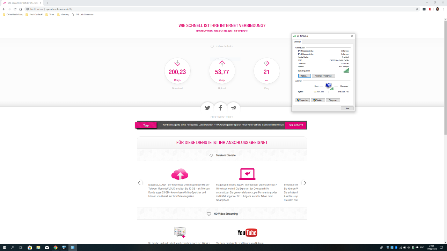
Task: Click the Ping result circle icon
Action: 267,71
